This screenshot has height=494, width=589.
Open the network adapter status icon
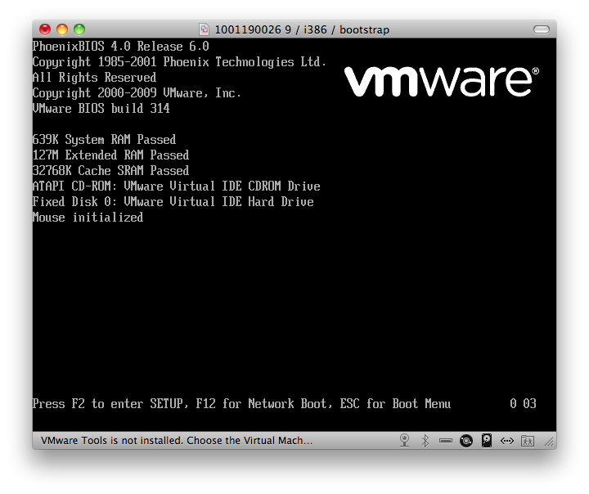coord(506,441)
